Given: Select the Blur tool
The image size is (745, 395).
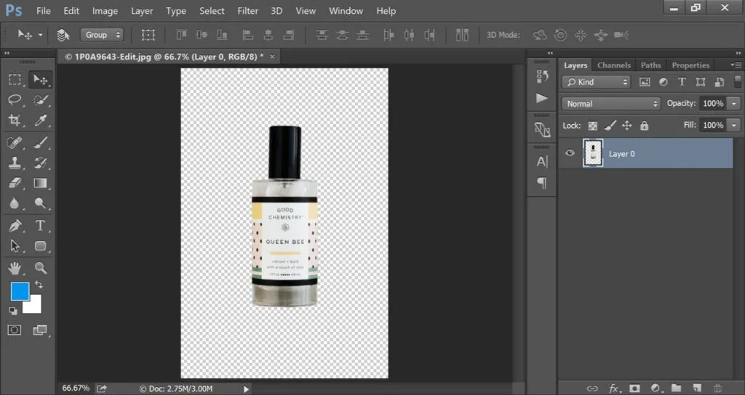Looking at the screenshot, I should (15, 203).
